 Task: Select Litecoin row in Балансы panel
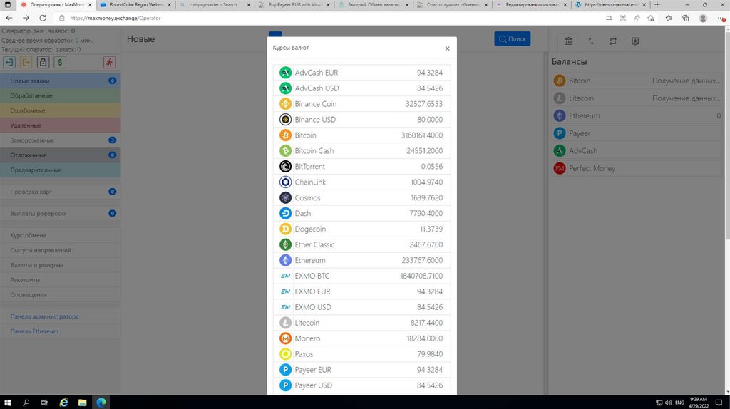(x=637, y=98)
